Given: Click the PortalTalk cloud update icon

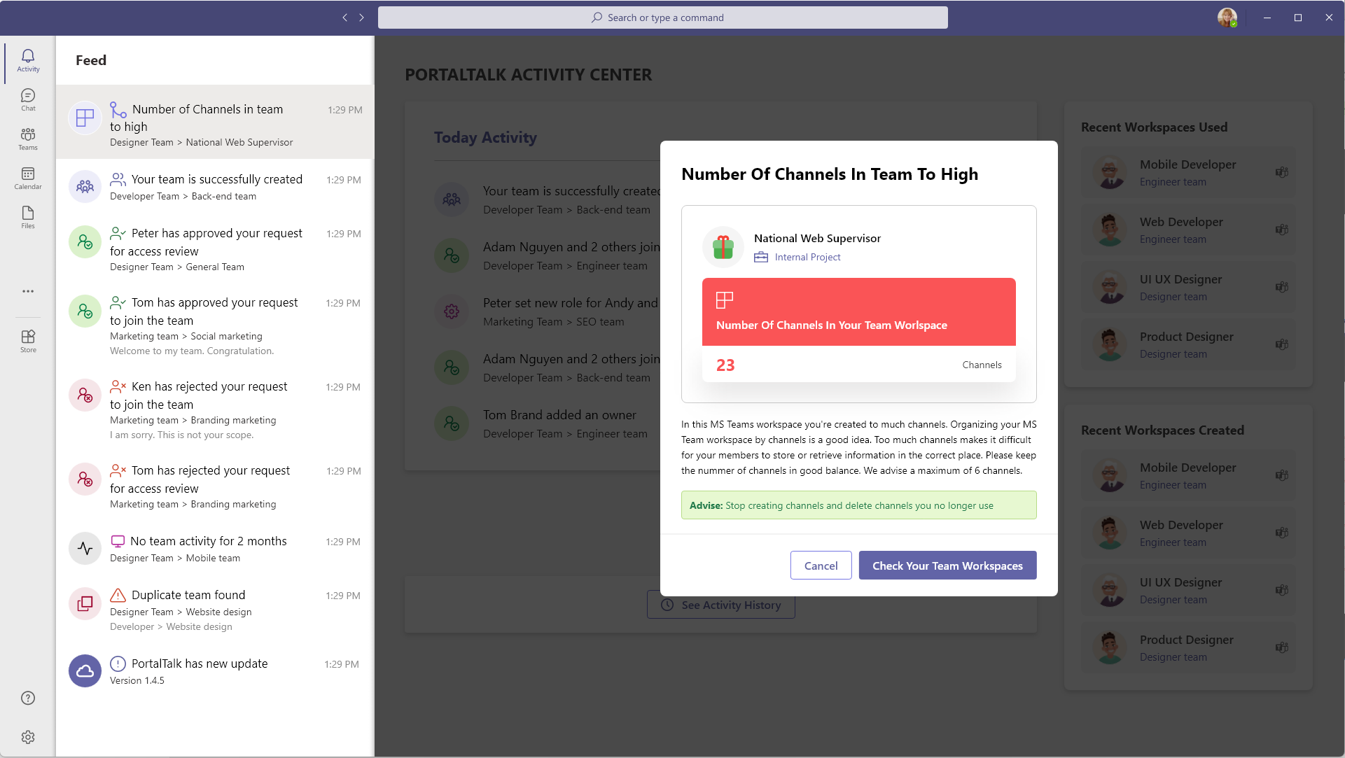Looking at the screenshot, I should [85, 671].
